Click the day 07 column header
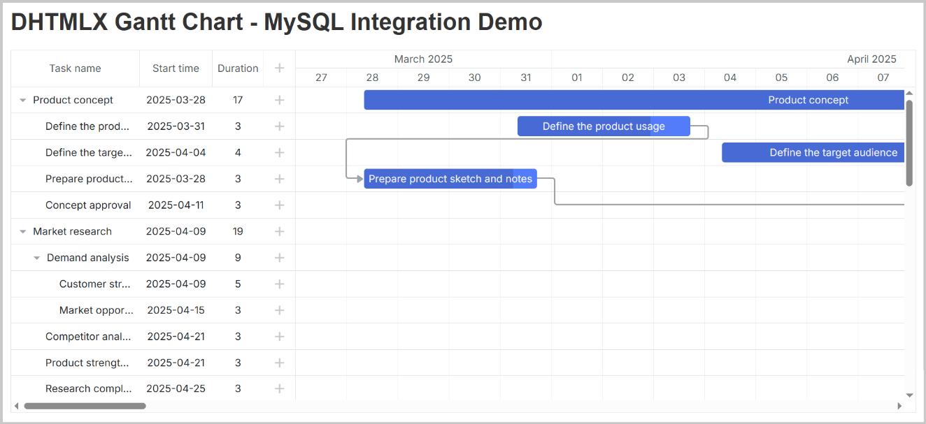The height and width of the screenshot is (424, 926). (x=883, y=78)
